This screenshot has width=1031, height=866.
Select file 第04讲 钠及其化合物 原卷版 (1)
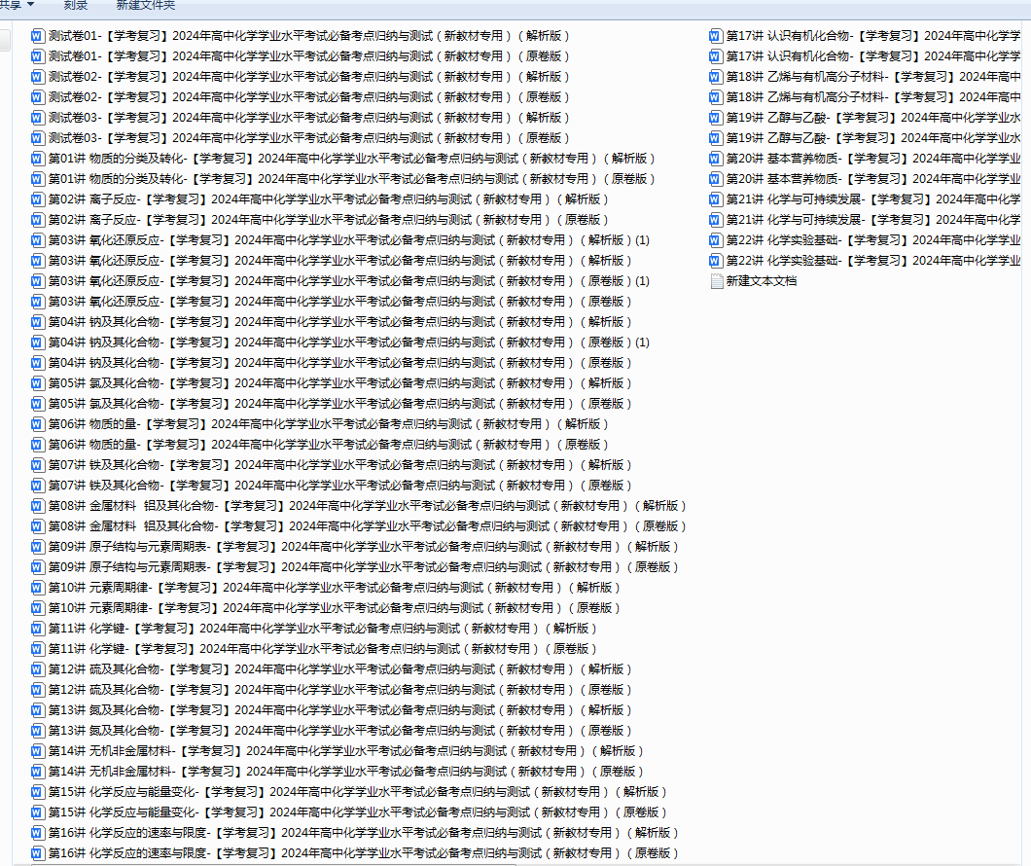350,343
